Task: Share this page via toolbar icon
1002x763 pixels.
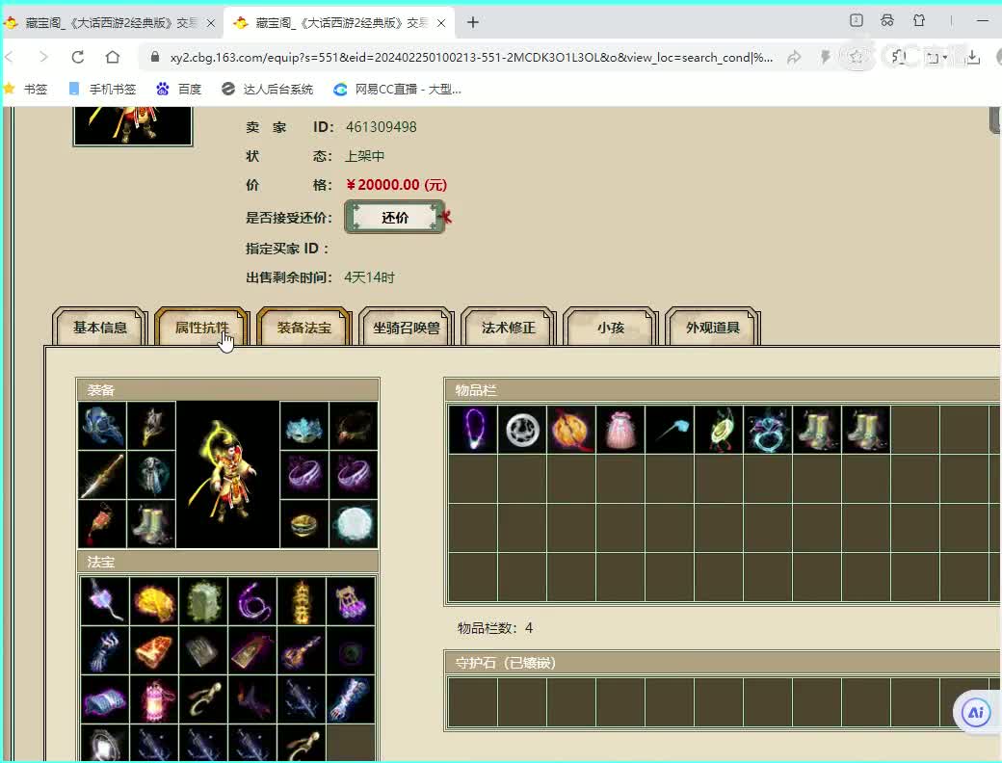Action: pos(794,58)
